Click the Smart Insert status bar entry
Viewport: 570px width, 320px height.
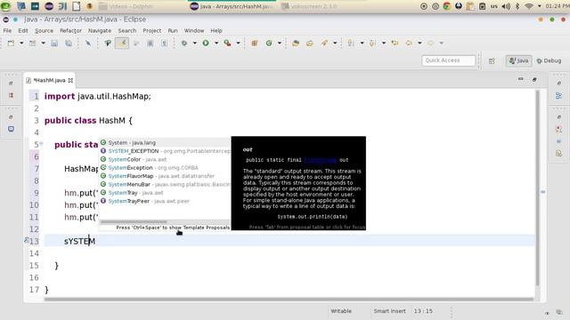(x=389, y=311)
